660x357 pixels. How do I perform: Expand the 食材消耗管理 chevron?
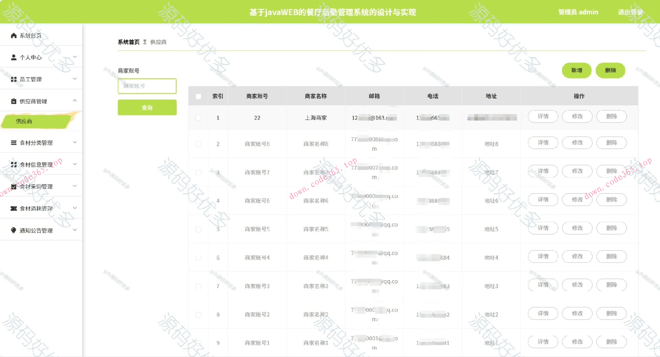[x=75, y=208]
